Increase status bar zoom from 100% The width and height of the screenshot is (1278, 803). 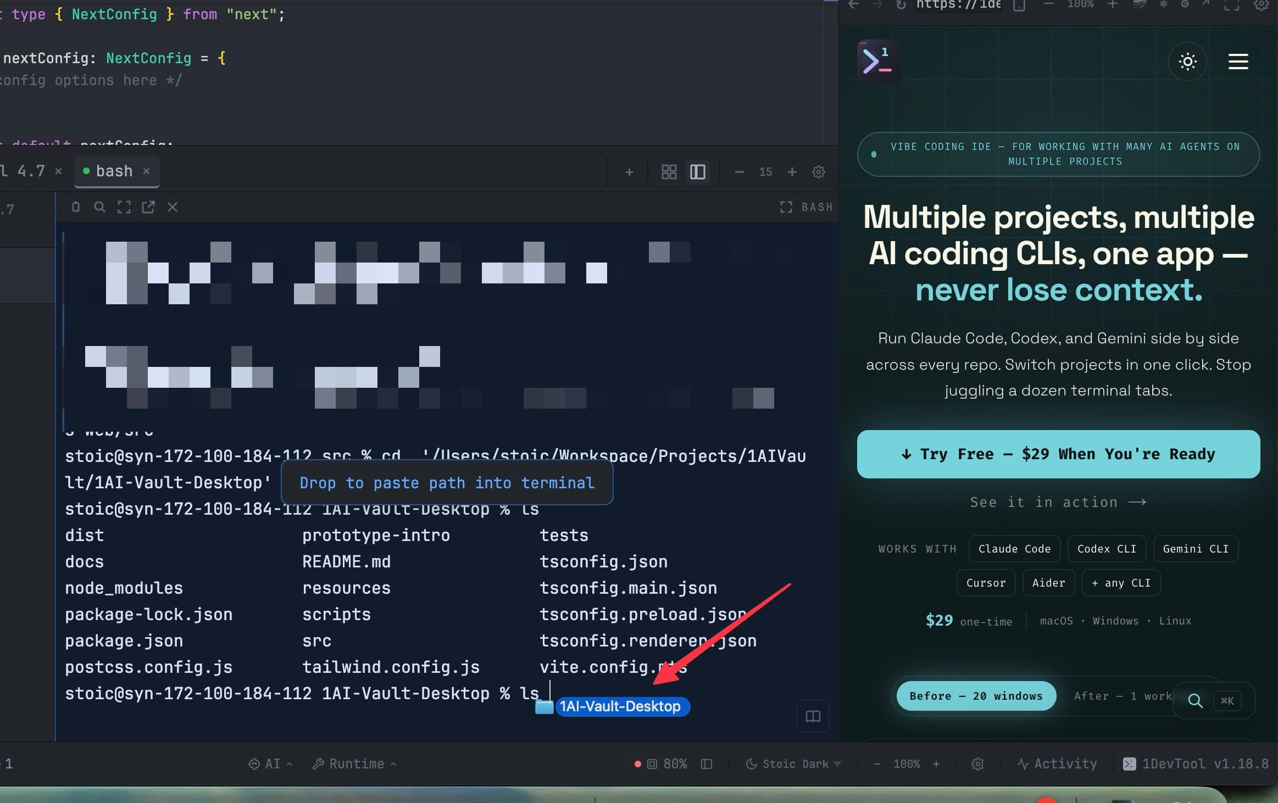(936, 764)
